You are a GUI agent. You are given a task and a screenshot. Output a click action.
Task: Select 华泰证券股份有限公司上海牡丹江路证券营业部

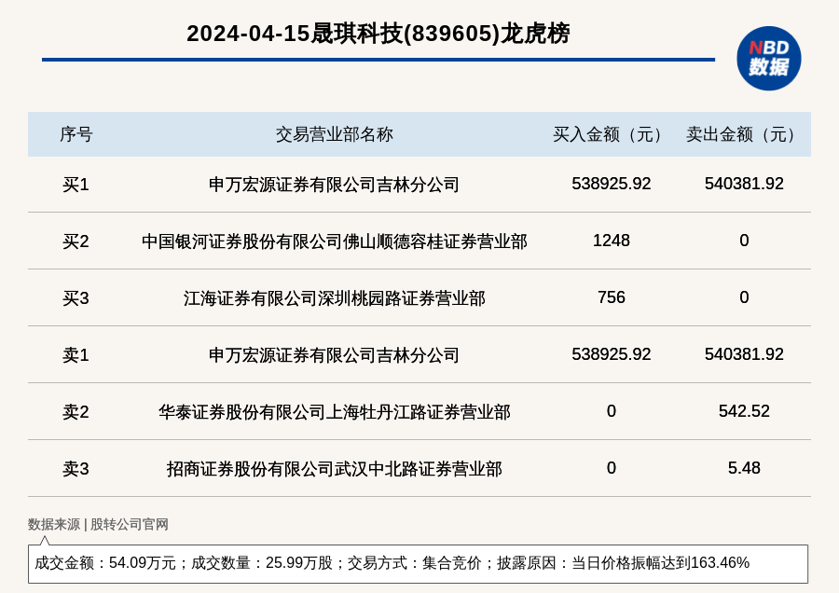(335, 412)
